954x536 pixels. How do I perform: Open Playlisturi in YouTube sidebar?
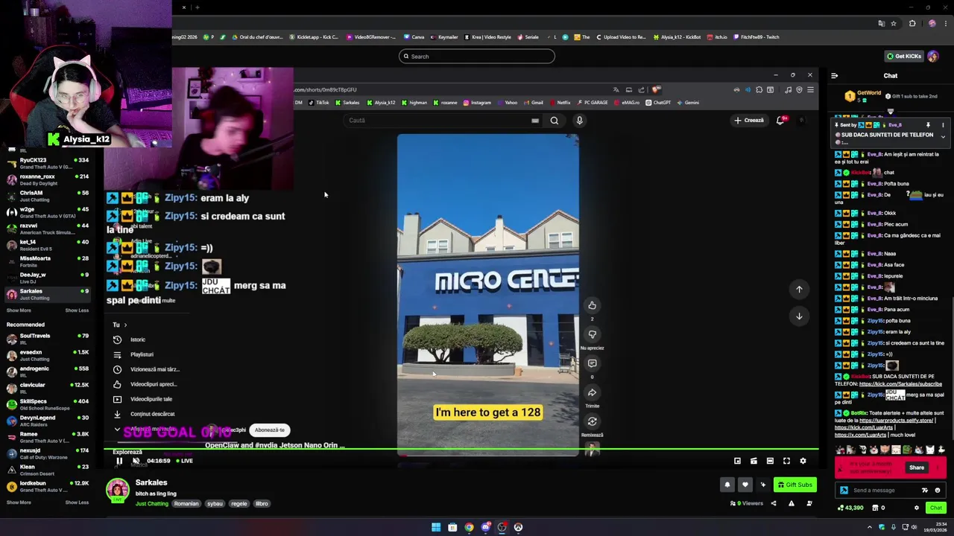point(142,354)
